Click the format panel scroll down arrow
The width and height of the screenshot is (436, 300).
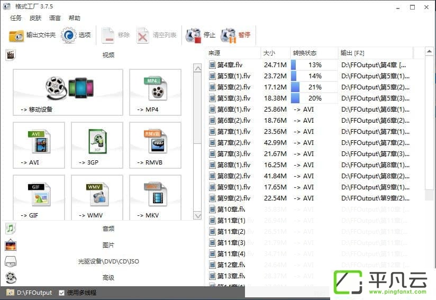coord(197,215)
